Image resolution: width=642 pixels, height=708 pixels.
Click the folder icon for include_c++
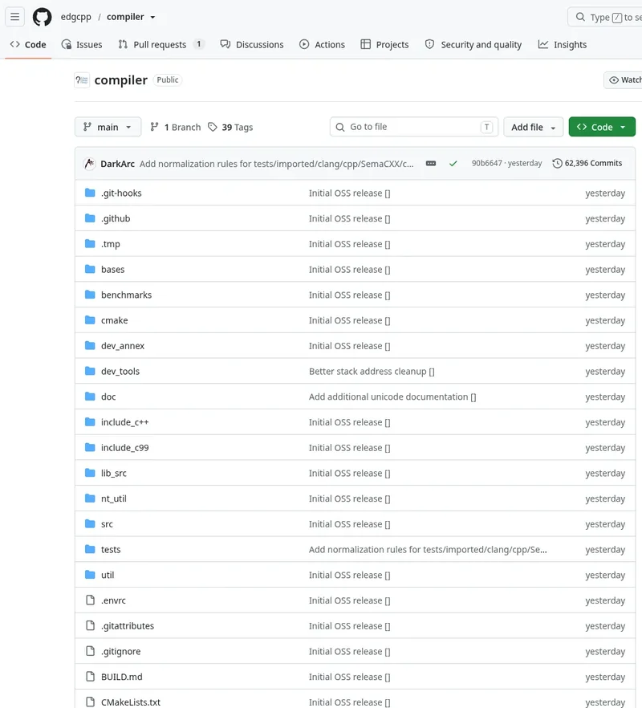pos(91,422)
